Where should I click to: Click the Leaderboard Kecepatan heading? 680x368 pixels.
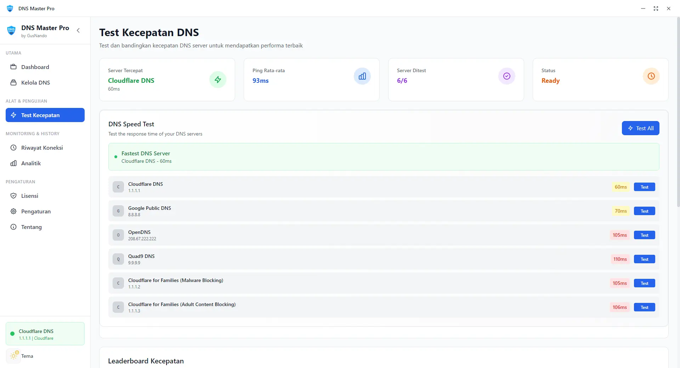click(x=146, y=361)
